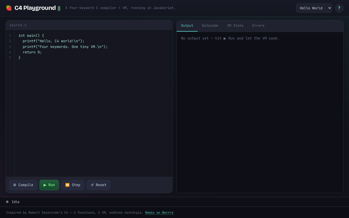
Task: Click the Idle status text
Action: click(16, 202)
